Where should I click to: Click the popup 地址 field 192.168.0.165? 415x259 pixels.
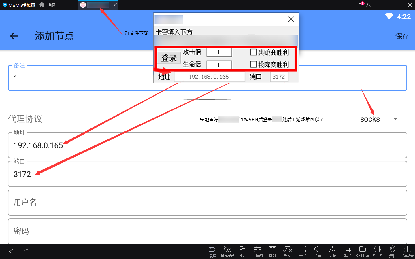(x=210, y=77)
